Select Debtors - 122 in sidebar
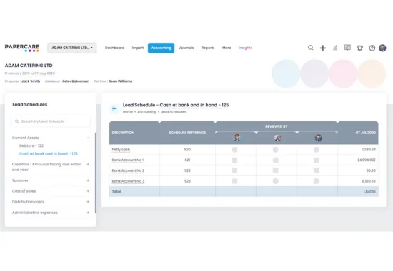 pyautogui.click(x=31, y=145)
